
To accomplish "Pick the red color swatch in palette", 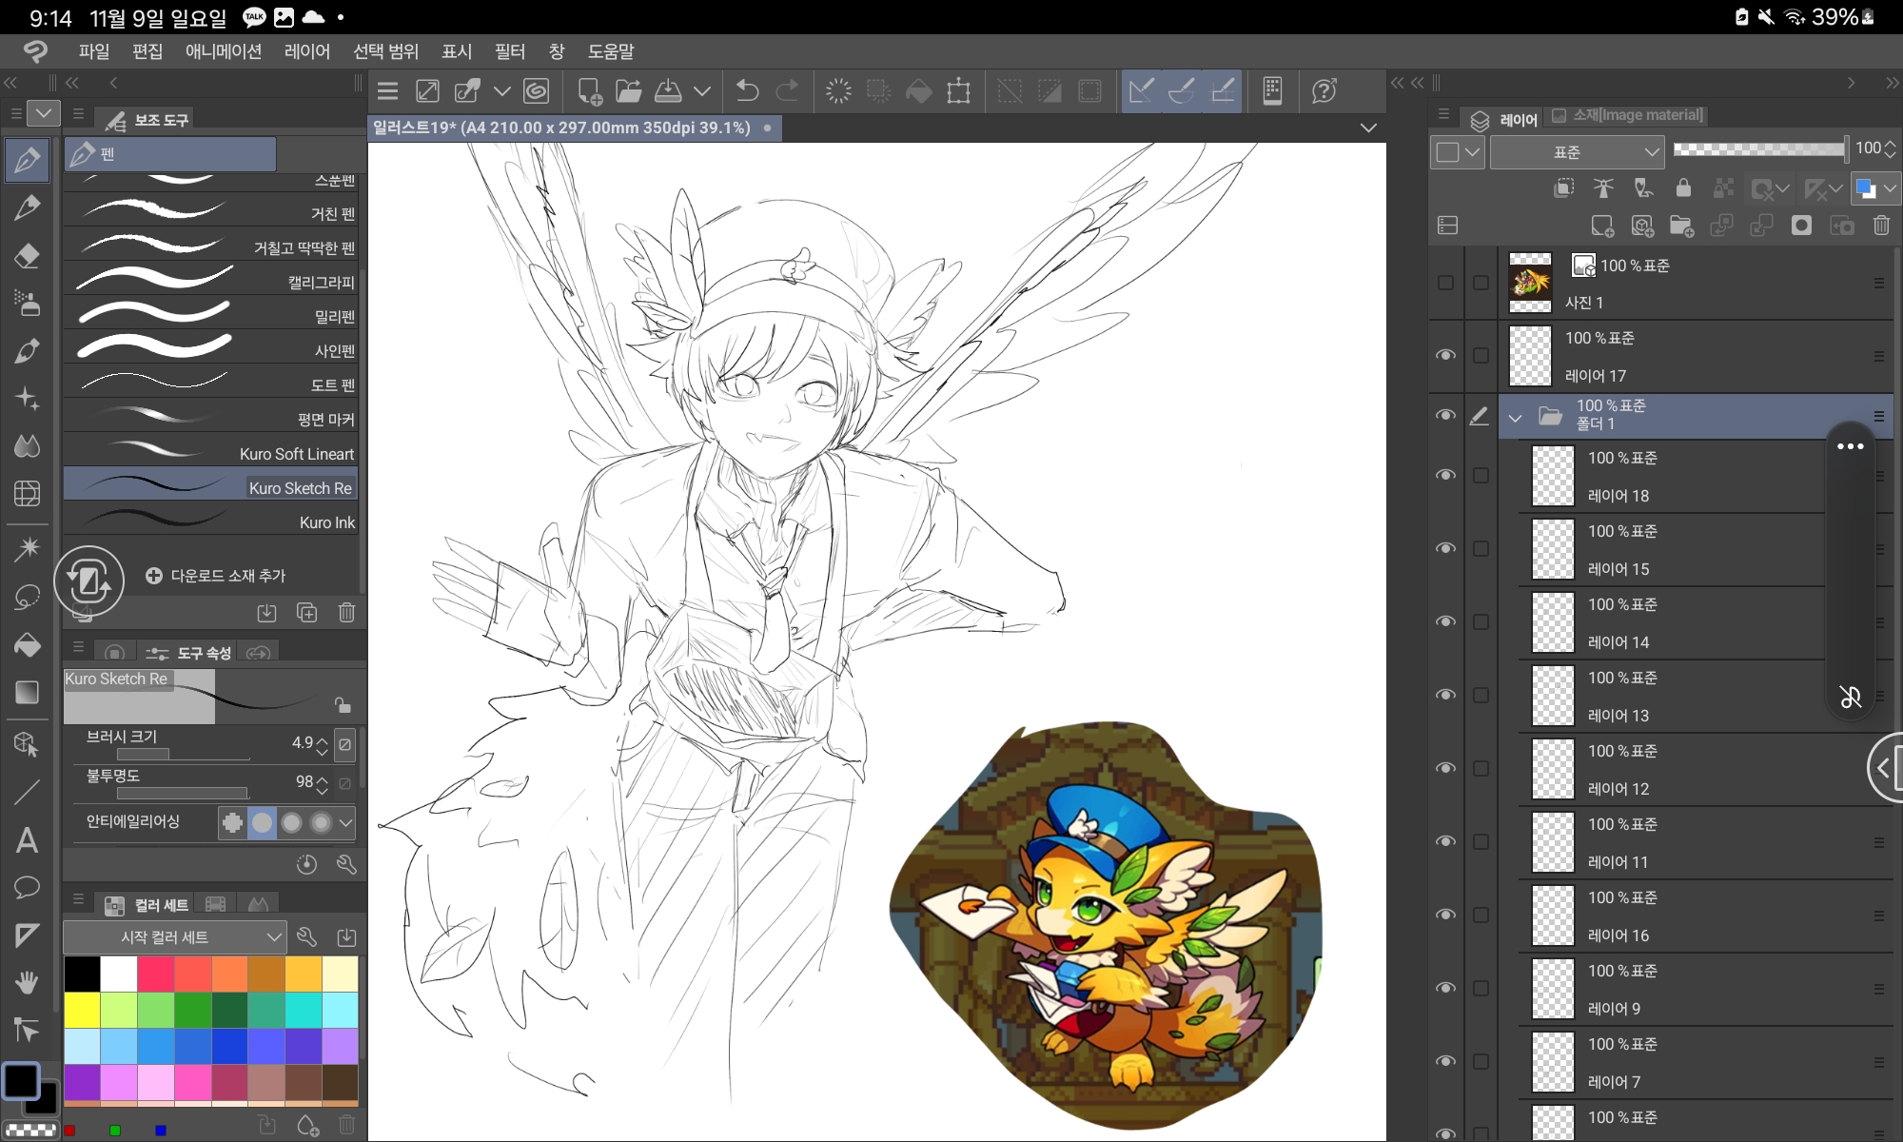I will click(x=193, y=974).
